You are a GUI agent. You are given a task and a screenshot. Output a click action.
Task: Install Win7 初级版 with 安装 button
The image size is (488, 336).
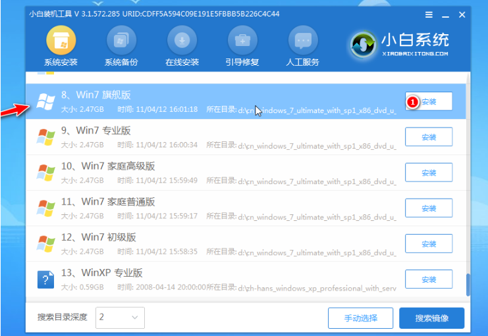point(429,243)
